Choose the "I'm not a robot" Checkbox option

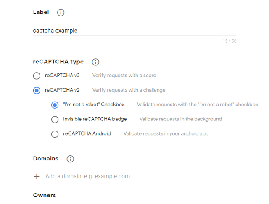[55, 105]
